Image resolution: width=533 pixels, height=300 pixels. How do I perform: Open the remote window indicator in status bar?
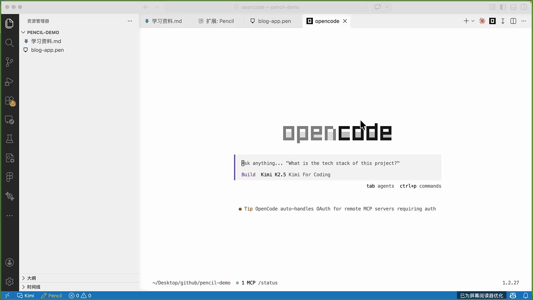[7, 296]
